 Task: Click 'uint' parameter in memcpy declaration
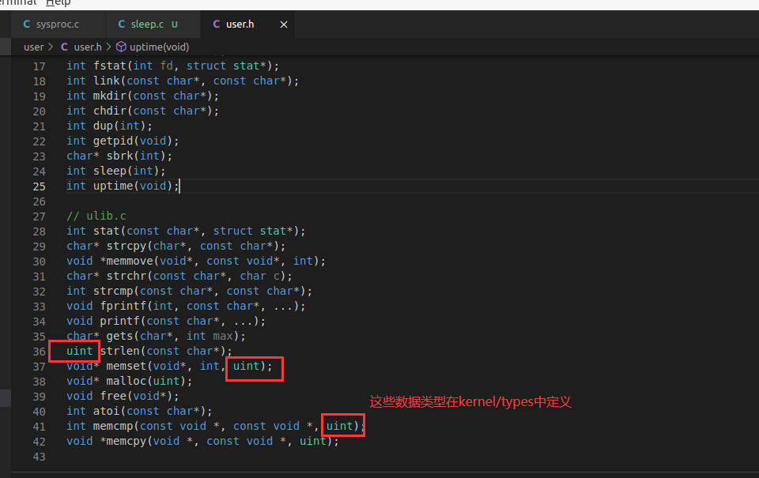tap(313, 441)
